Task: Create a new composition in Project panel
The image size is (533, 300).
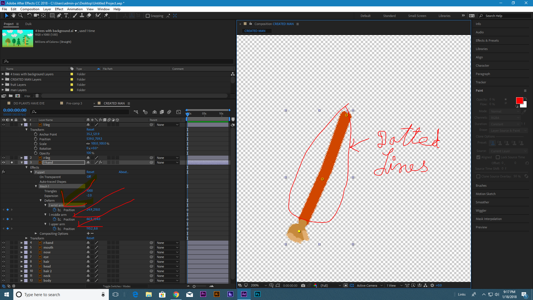Action: click(17, 96)
